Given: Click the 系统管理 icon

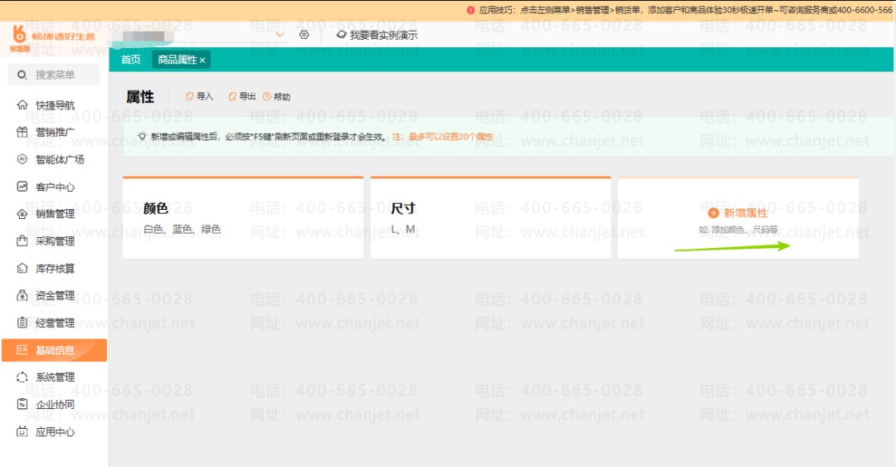Looking at the screenshot, I should point(22,377).
